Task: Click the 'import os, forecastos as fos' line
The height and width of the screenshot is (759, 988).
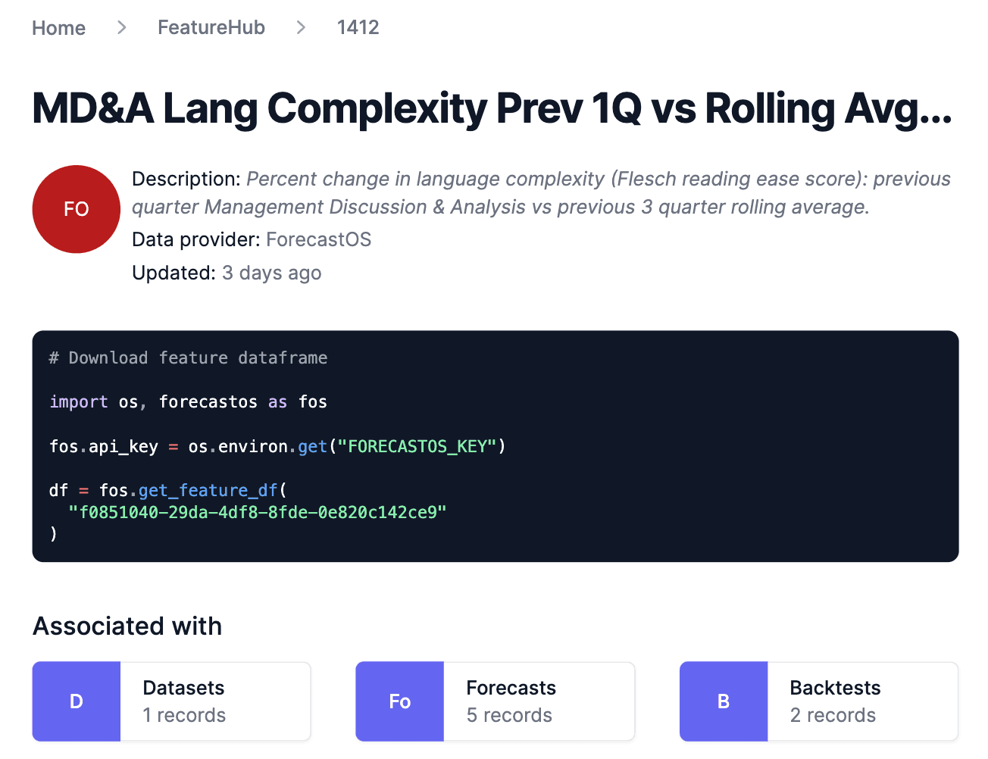Action: click(x=188, y=401)
